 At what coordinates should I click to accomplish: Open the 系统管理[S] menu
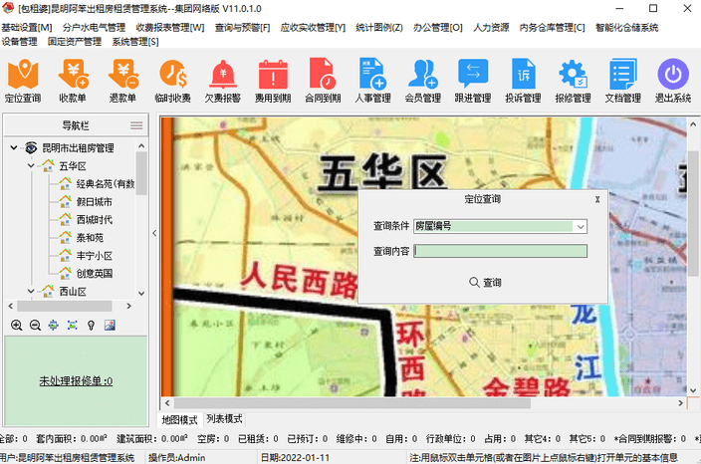135,42
